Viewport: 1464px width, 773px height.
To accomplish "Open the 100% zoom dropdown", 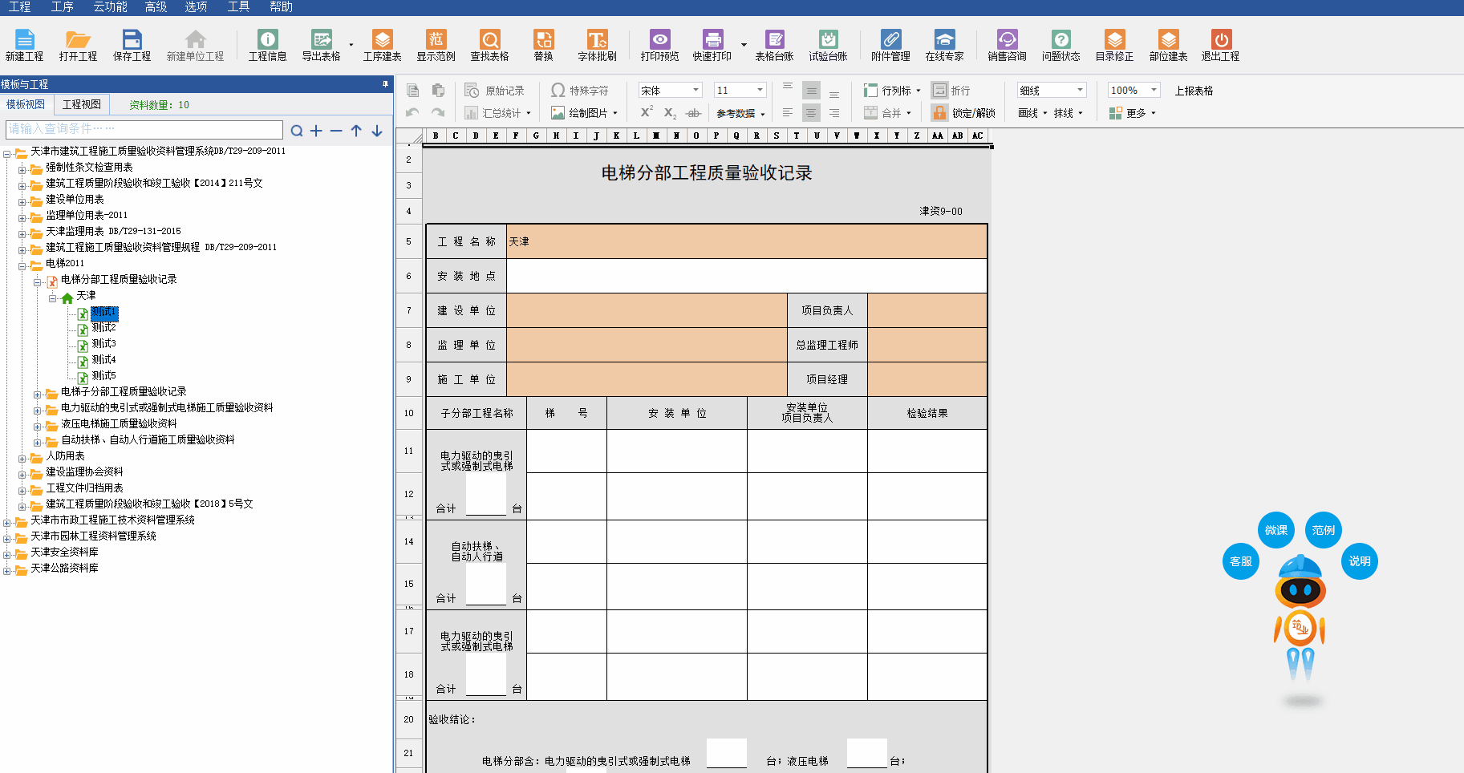I will pos(1154,90).
